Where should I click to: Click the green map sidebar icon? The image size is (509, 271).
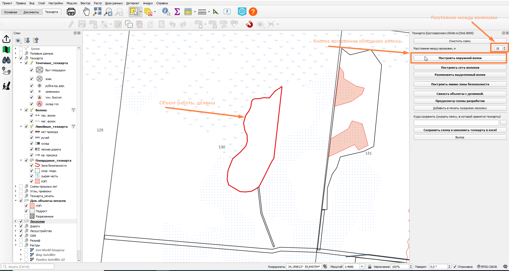point(6,50)
